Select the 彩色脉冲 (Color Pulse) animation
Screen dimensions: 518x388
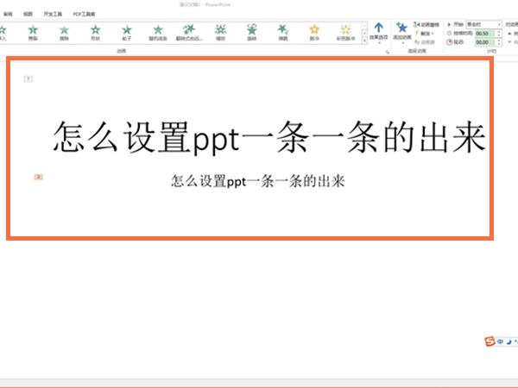(x=345, y=32)
